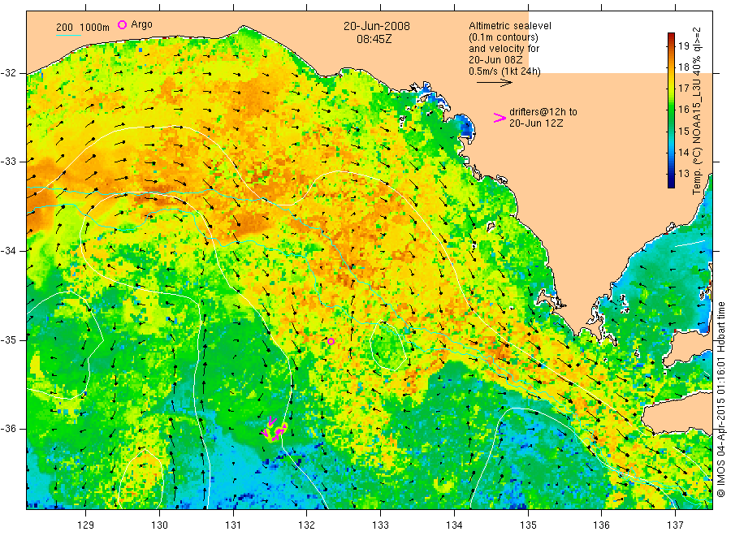Click the small closed contour loop near 129.8E, 36.5S

coord(141,478)
